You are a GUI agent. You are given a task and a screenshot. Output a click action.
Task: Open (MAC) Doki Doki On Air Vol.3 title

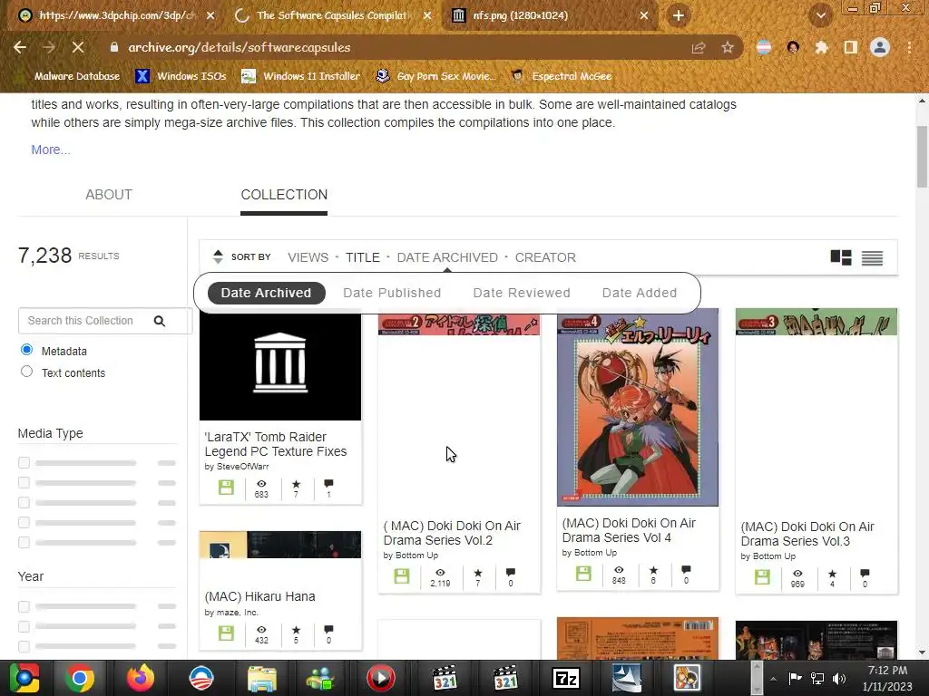(x=807, y=534)
